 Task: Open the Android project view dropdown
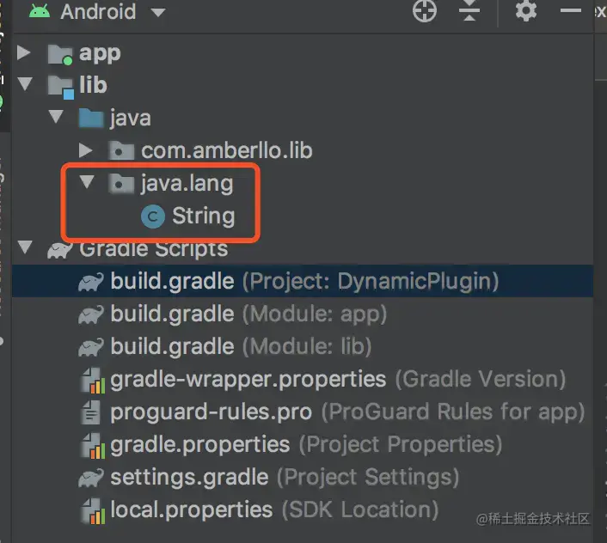pyautogui.click(x=158, y=13)
